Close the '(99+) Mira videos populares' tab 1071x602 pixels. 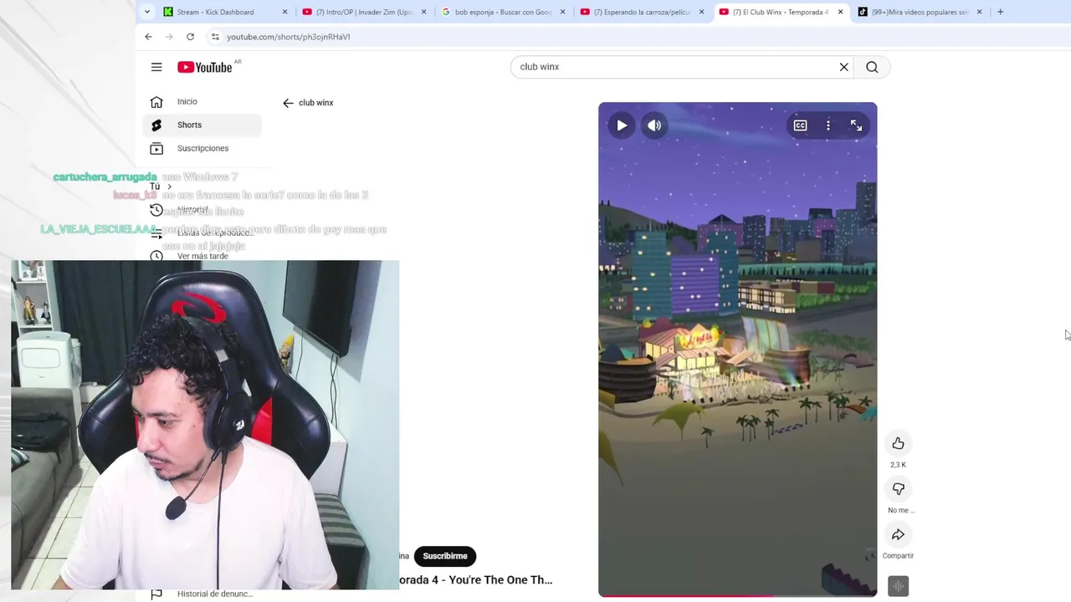click(x=979, y=12)
